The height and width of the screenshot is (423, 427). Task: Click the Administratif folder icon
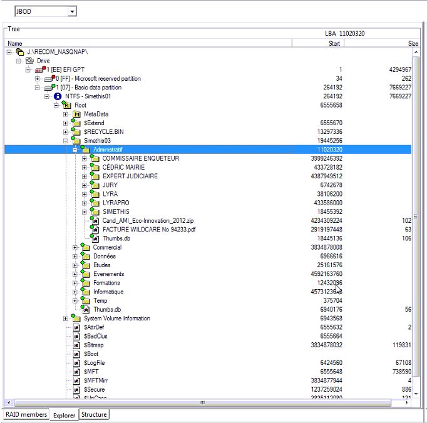coord(85,149)
